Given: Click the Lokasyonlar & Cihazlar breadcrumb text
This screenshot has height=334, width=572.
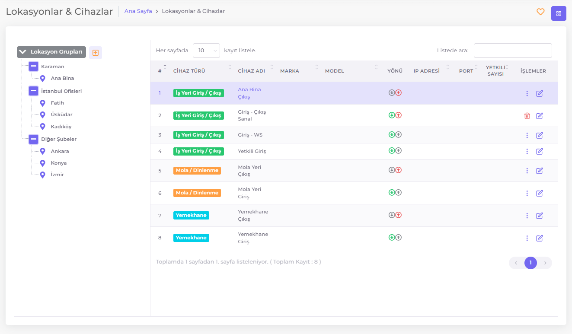Looking at the screenshot, I should click(193, 11).
